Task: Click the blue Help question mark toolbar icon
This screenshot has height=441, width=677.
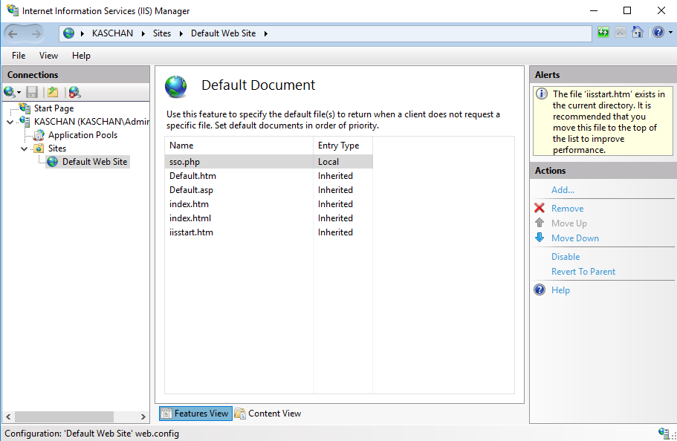Action: [657, 33]
